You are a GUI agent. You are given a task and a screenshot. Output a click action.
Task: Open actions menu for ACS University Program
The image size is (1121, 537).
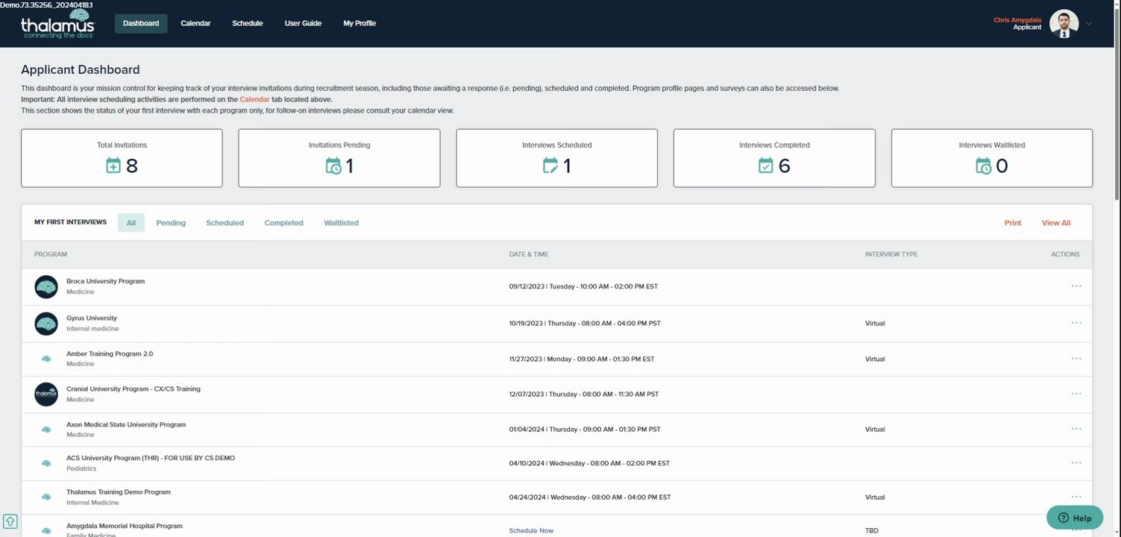1076,462
